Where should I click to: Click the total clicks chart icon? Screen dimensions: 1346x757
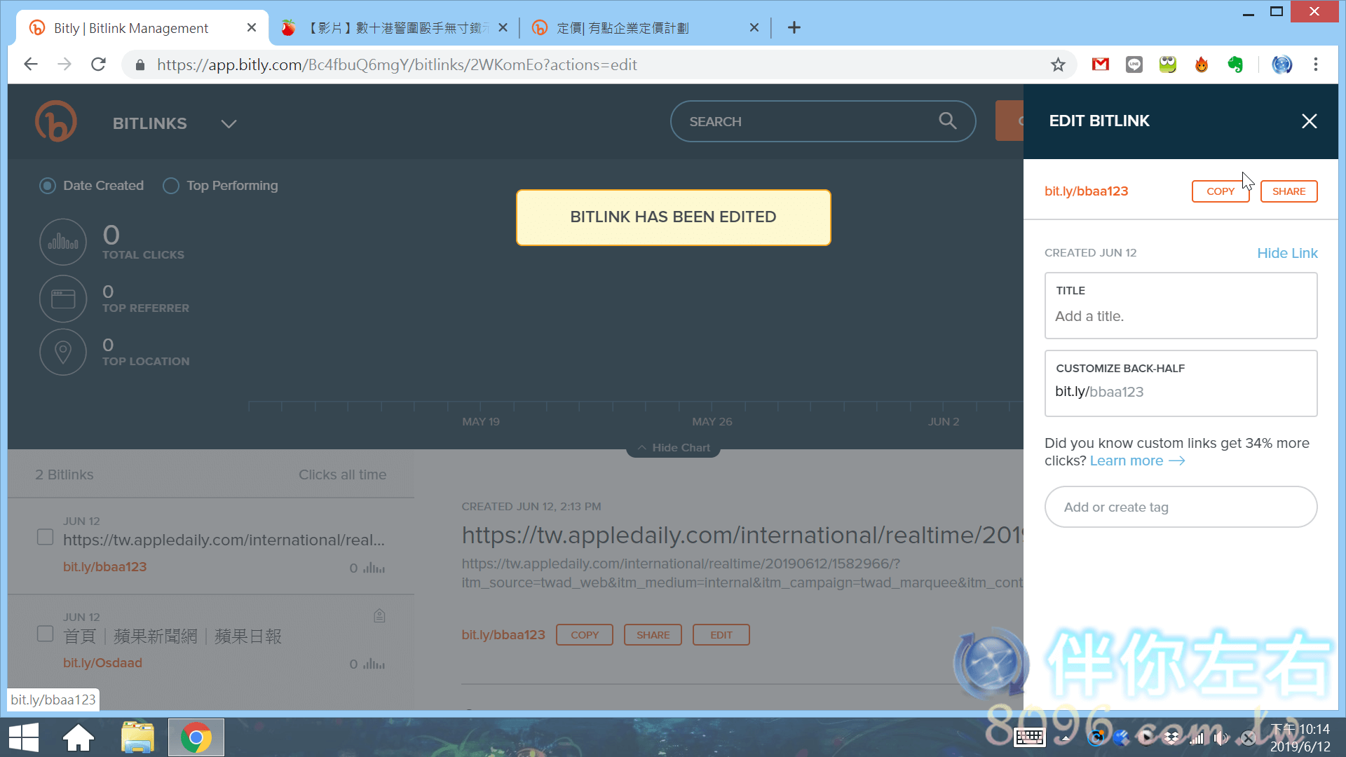click(63, 243)
